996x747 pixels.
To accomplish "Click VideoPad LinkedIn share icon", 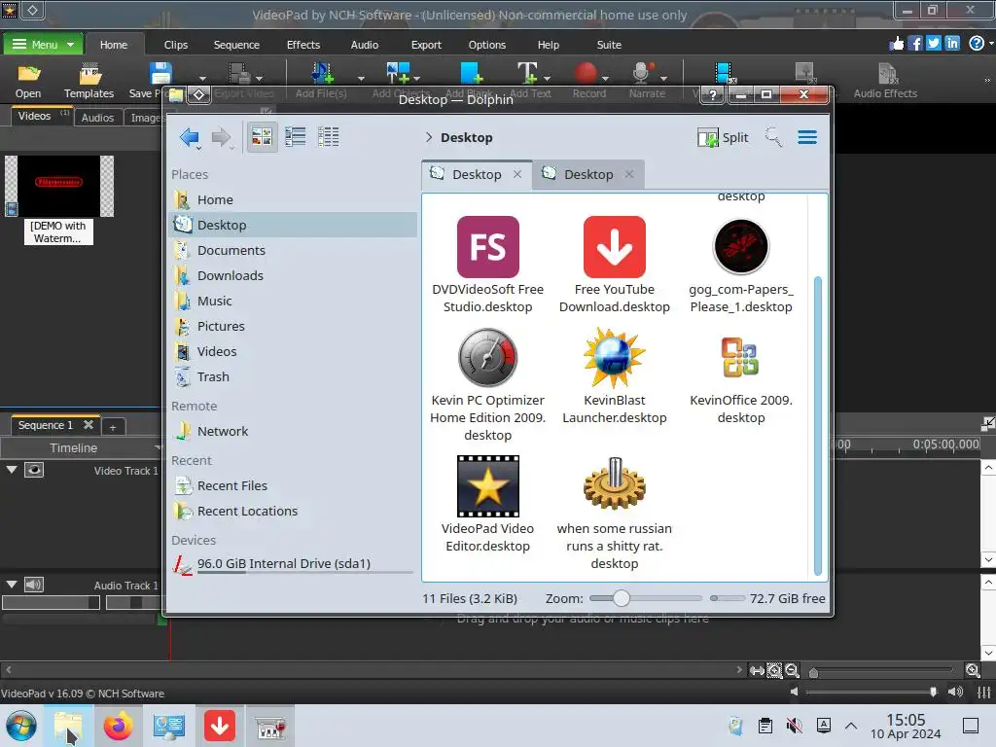I will [951, 43].
